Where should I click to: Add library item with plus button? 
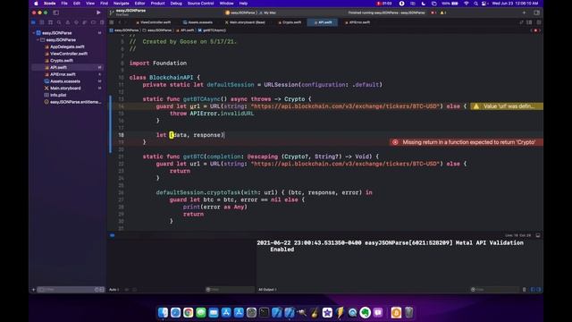(525, 13)
